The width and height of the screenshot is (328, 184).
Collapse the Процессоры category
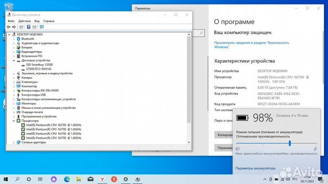pyautogui.click(x=14, y=121)
